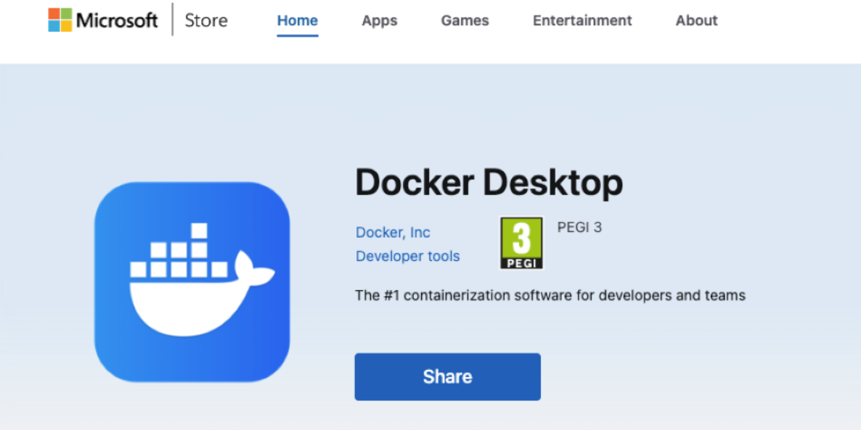Open the Games section

pyautogui.click(x=465, y=20)
